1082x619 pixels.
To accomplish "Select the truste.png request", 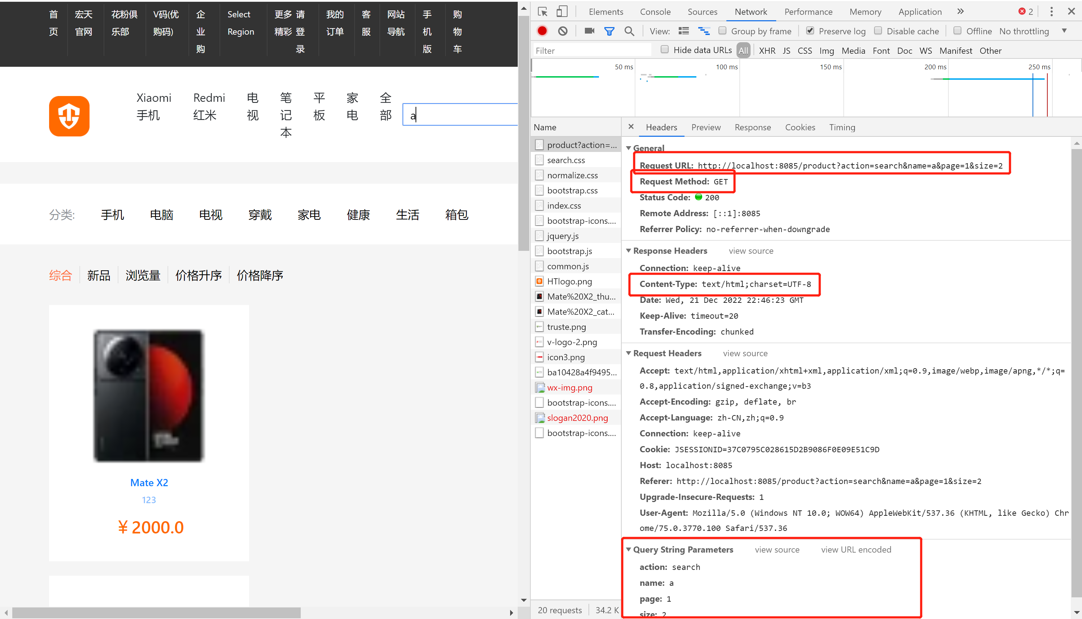I will pyautogui.click(x=576, y=327).
